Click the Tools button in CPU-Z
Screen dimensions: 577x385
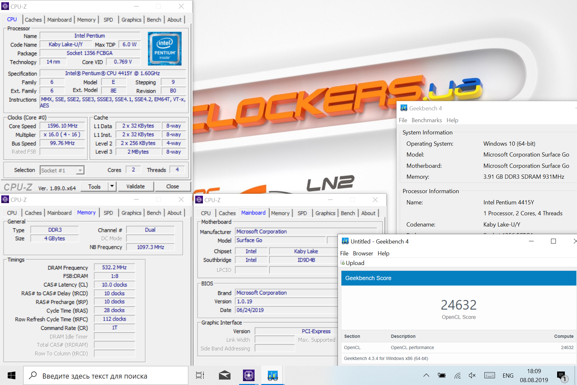point(94,186)
